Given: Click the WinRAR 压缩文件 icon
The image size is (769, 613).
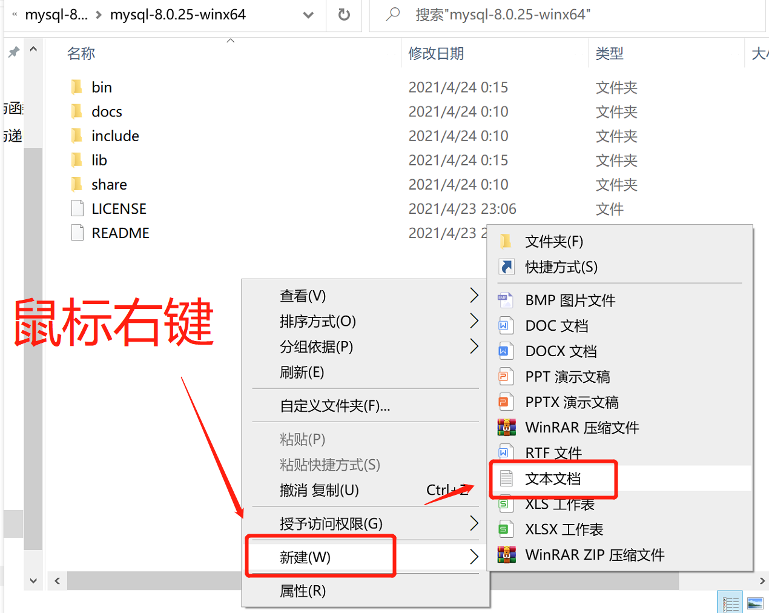Looking at the screenshot, I should point(507,428).
